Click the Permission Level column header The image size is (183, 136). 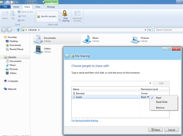pos(154,89)
